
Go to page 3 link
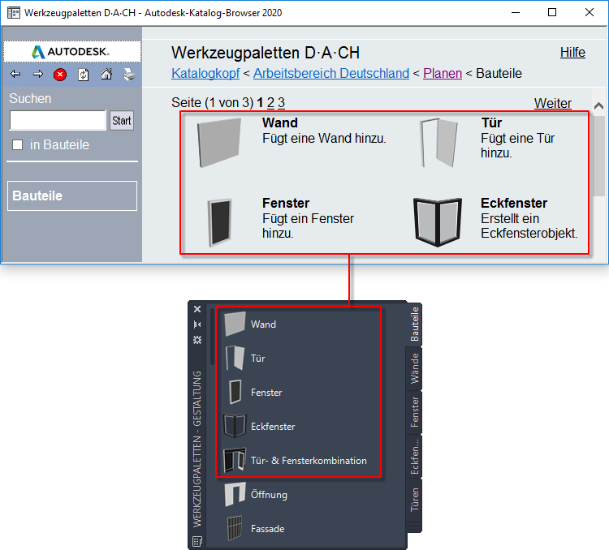[x=281, y=102]
